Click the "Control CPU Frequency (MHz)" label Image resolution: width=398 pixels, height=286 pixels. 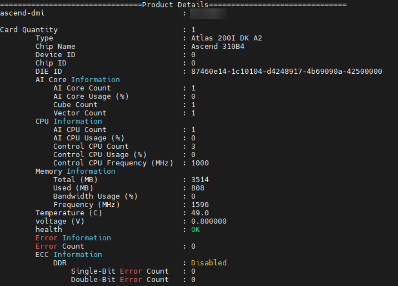click(113, 163)
